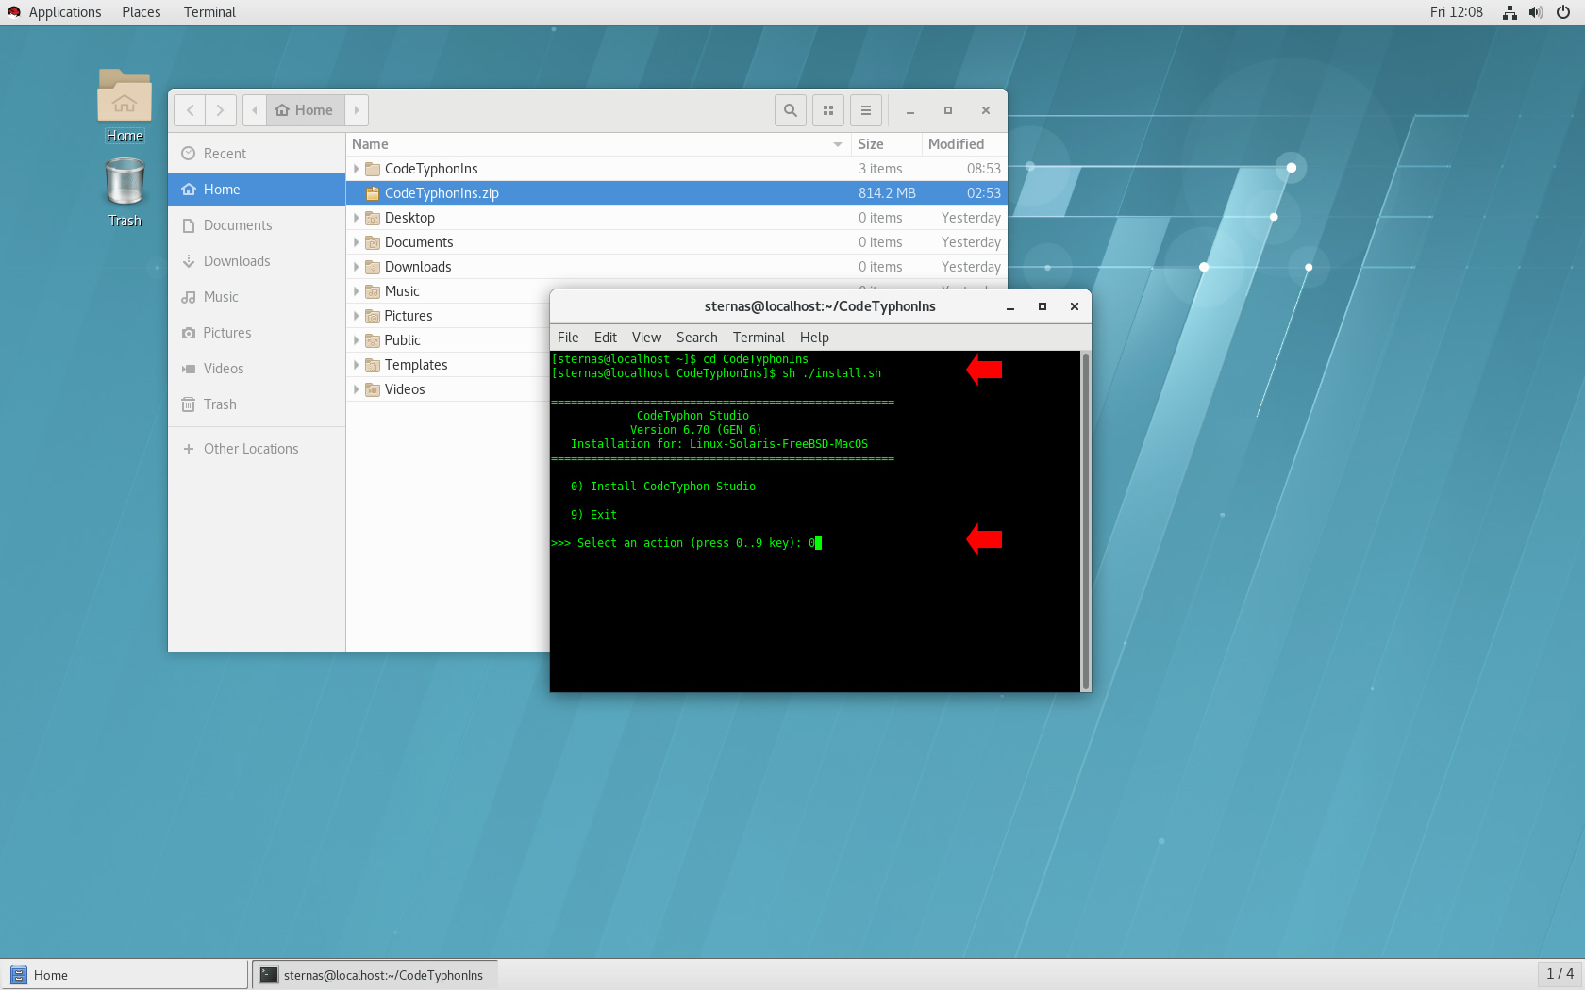Open terminal Help menu
Screen dimensions: 1585x990
point(814,338)
